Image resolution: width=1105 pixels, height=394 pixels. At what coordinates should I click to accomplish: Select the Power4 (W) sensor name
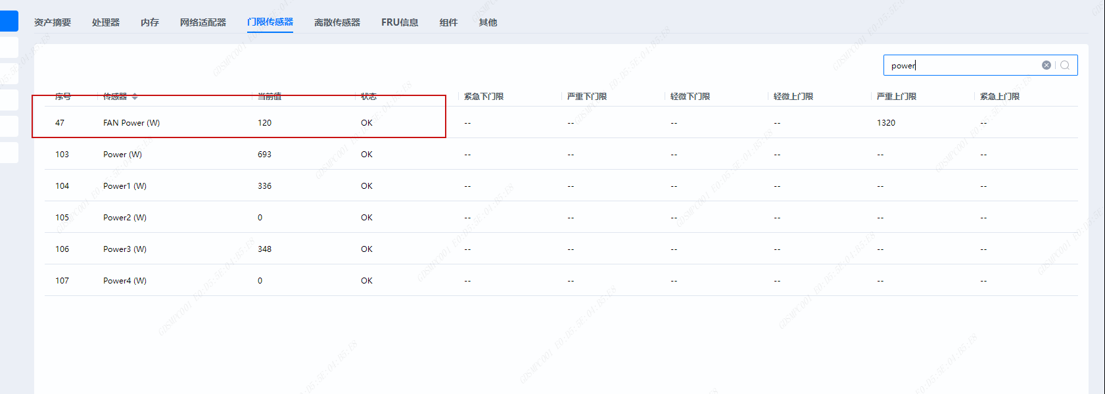pos(125,281)
